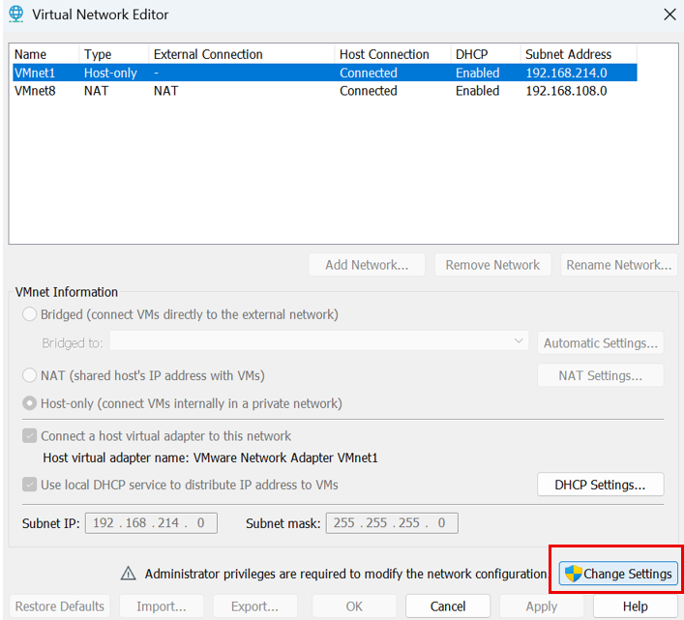The width and height of the screenshot is (684, 620).
Task: Click the Virtual Network Editor globe icon
Action: click(16, 14)
